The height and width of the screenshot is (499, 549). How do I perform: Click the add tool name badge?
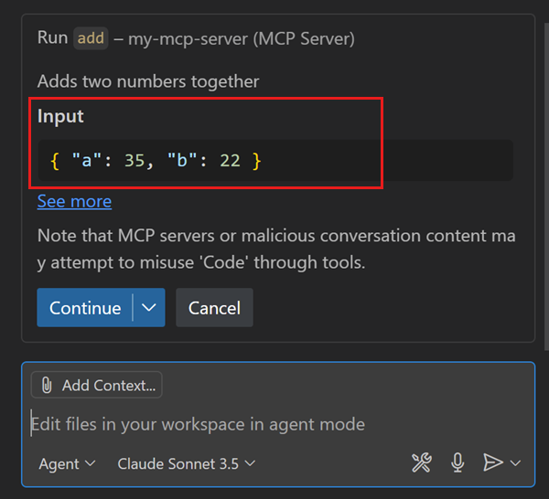coord(91,38)
